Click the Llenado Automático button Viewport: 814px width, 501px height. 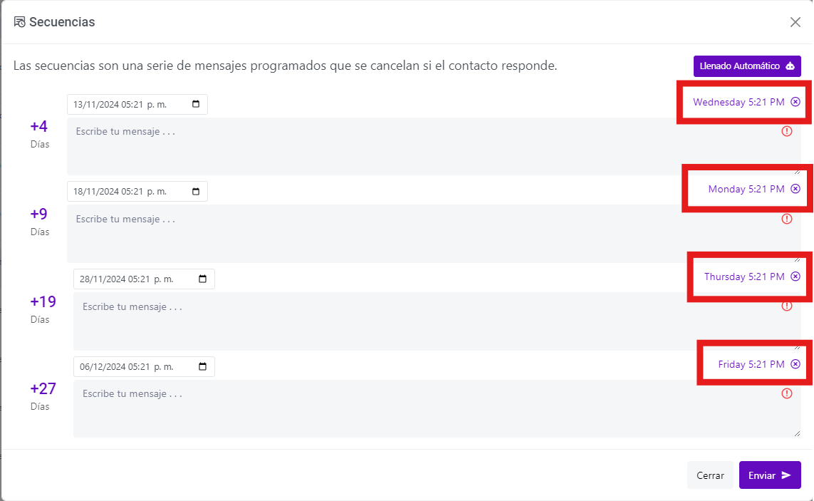(747, 66)
